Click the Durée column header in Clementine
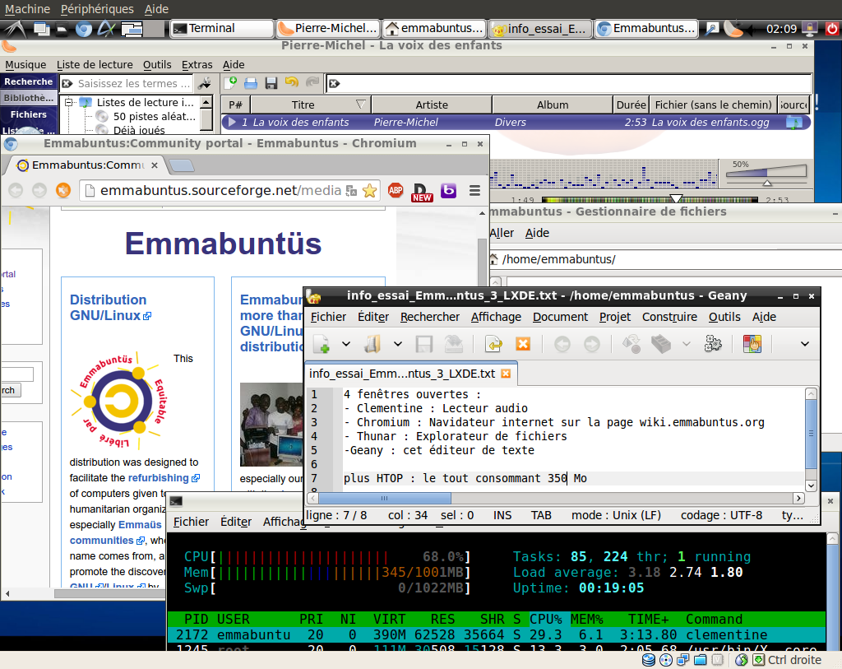The image size is (842, 669). 631,105
